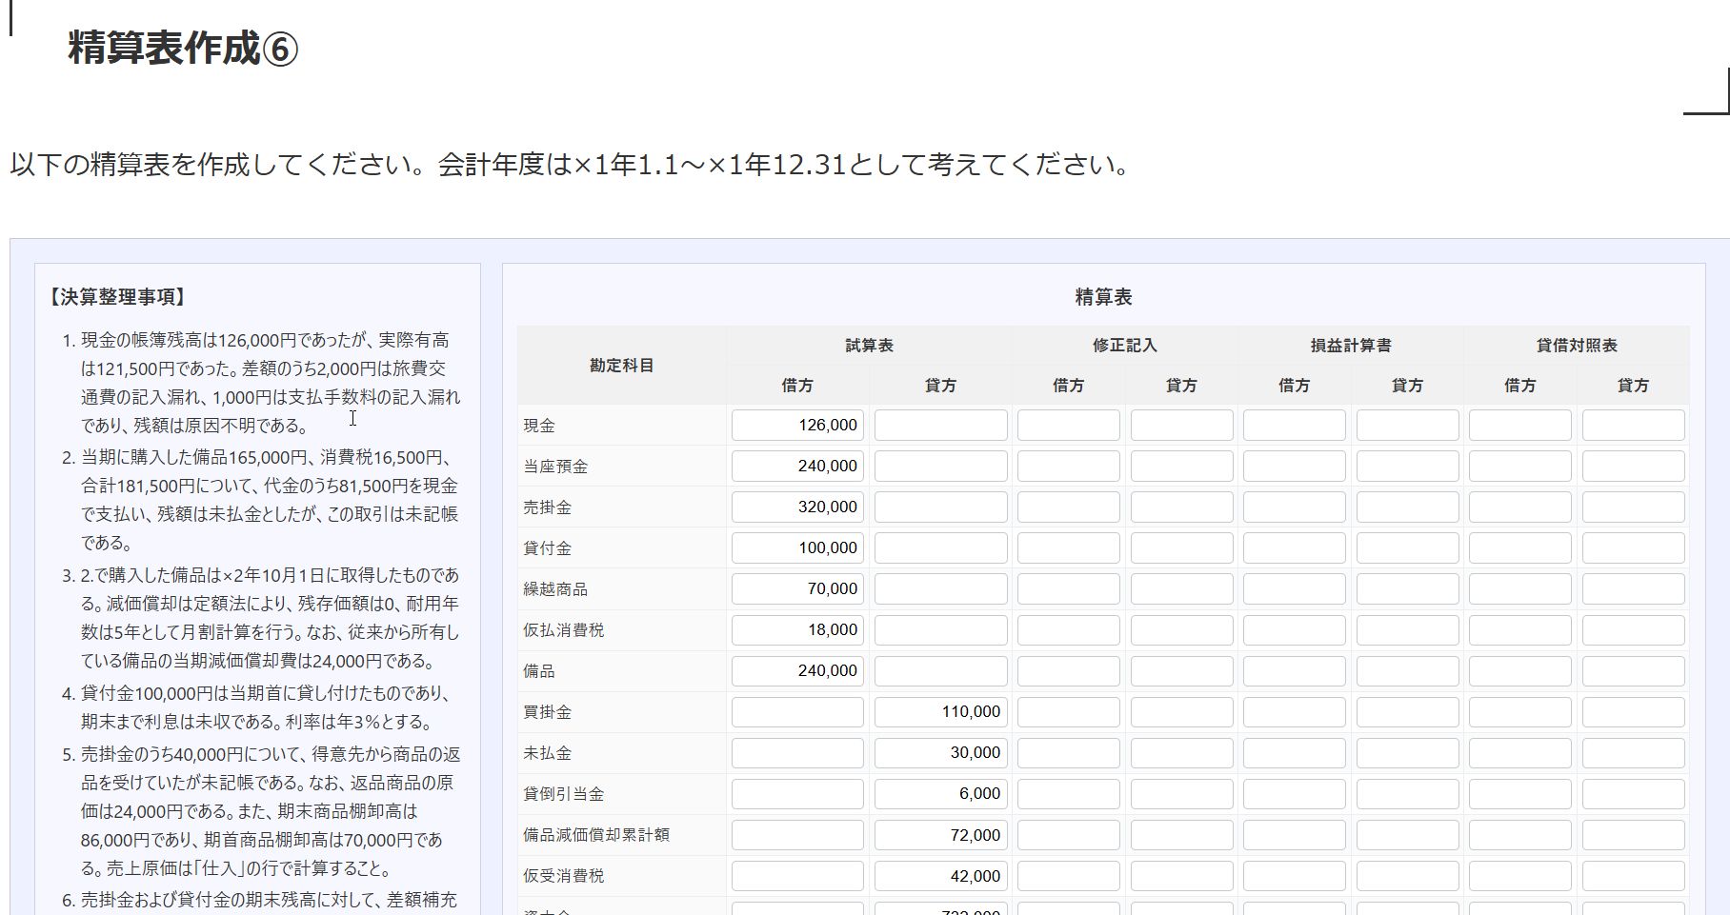Click the 現金 修正記入 貸方 input field
Screen dimensions: 1730x915
tap(1181, 426)
